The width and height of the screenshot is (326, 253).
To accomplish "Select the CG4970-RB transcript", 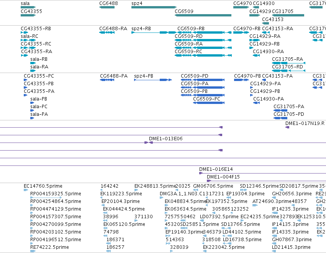I will 241,32.
